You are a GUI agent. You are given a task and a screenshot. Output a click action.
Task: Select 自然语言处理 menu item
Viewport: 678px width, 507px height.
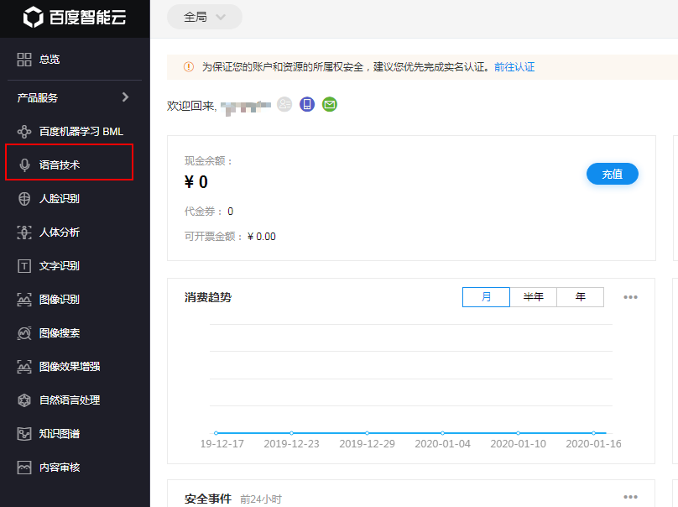[x=75, y=400]
